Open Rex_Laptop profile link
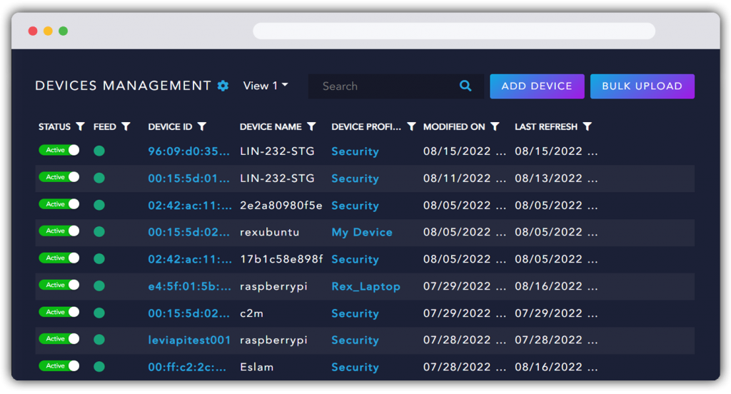 366,286
